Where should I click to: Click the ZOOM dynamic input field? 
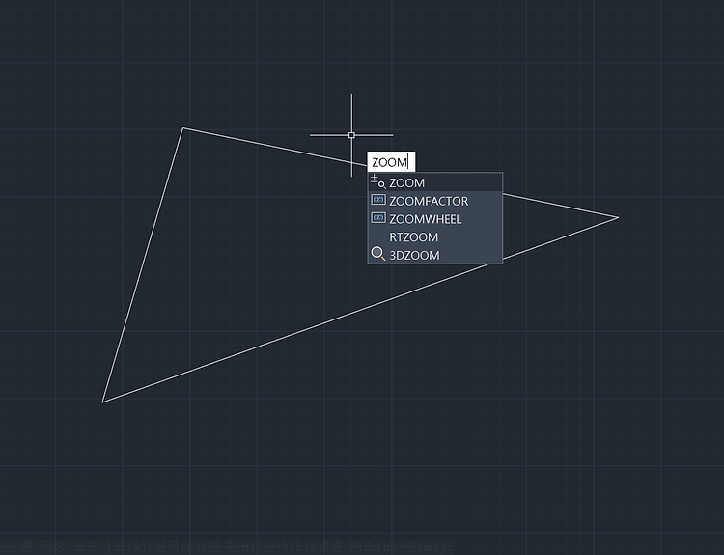tap(391, 162)
